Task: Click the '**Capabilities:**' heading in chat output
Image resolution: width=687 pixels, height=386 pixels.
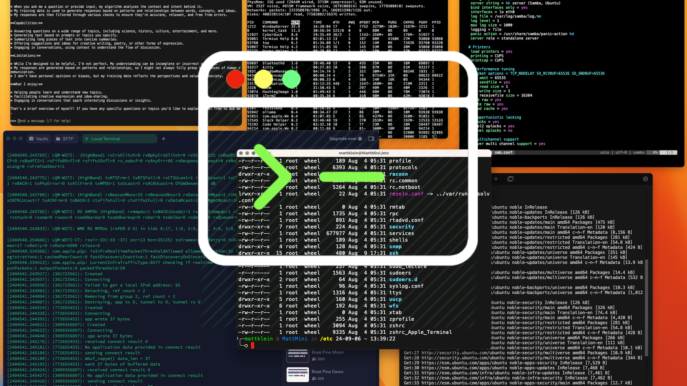Action: 27,23
